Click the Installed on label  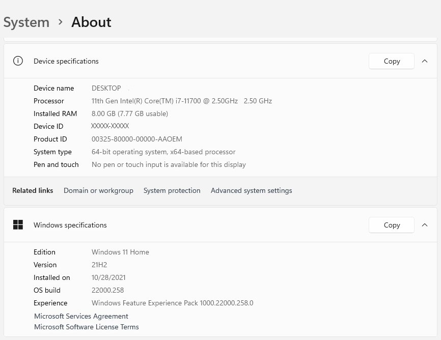coord(52,277)
